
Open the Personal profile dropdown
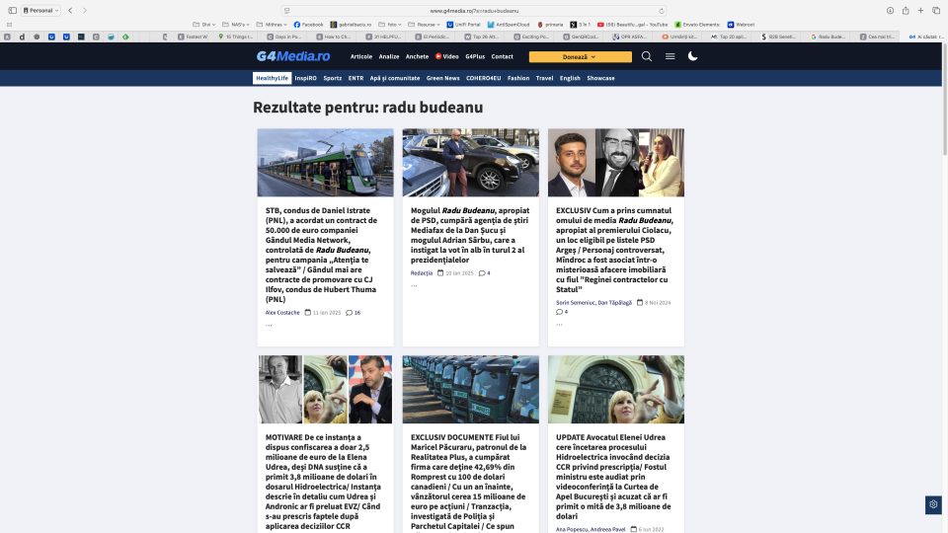pos(38,10)
